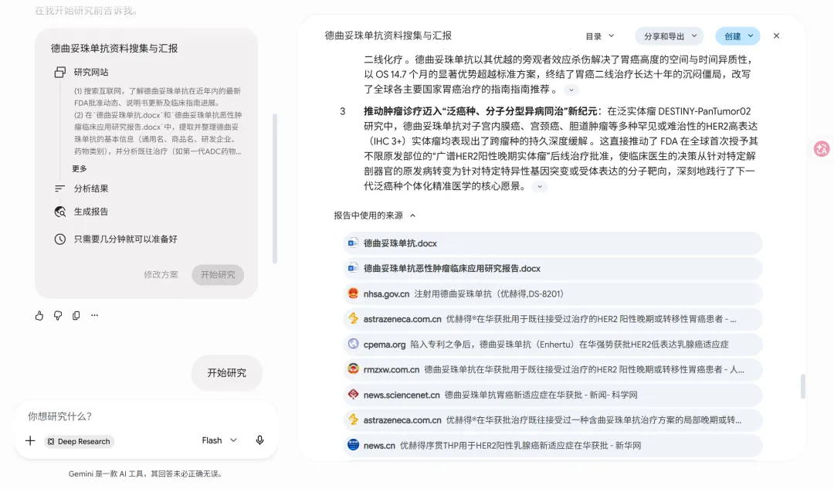Click the docx icon for 德曲妥珠单抗.docx
The width and height of the screenshot is (834, 489).
353,243
